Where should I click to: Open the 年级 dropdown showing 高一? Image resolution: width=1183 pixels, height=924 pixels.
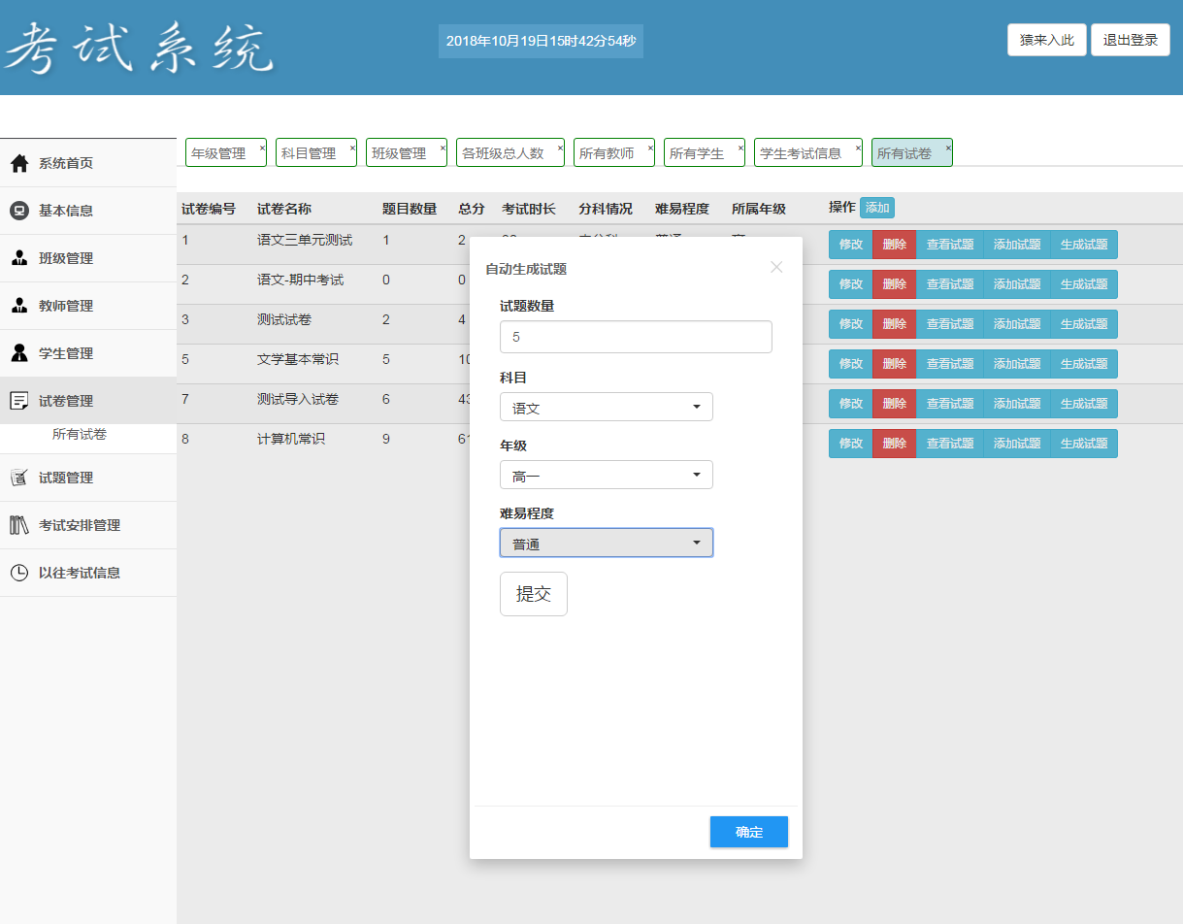tap(607, 476)
